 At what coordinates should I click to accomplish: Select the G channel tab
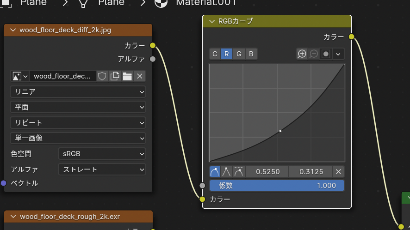pyautogui.click(x=239, y=54)
